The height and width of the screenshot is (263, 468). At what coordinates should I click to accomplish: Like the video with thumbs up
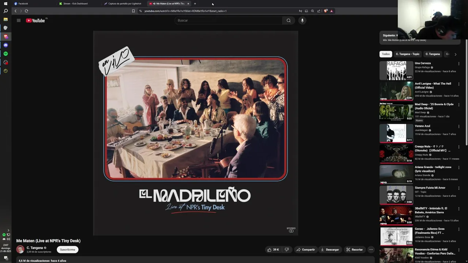[x=273, y=249]
